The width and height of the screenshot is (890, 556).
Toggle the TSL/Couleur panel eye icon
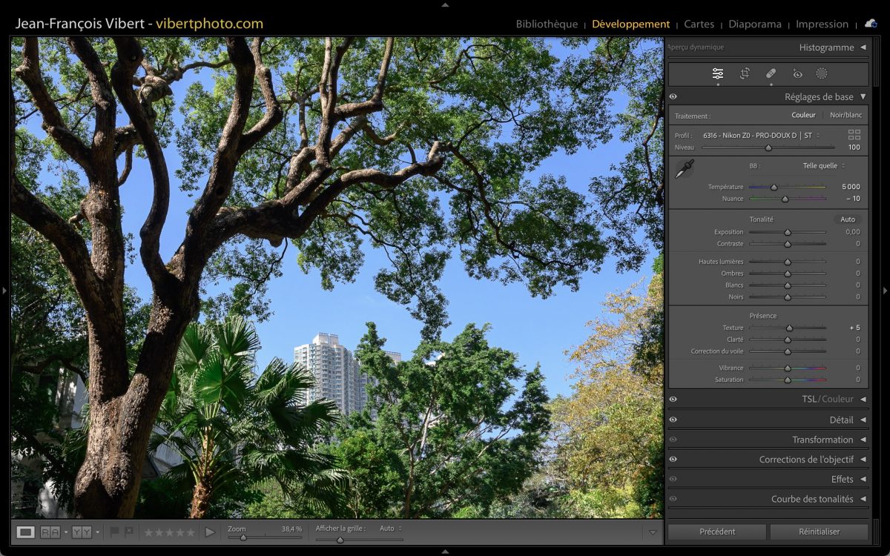point(673,399)
